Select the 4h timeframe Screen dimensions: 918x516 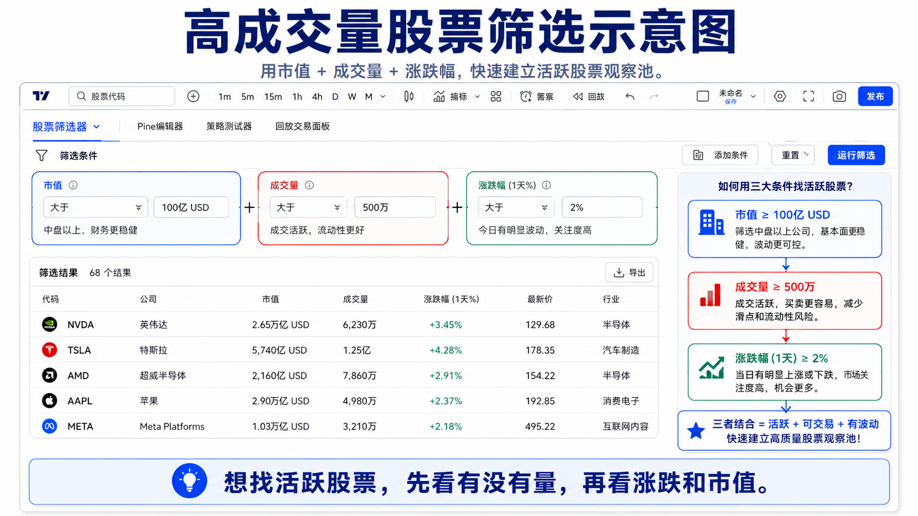pyautogui.click(x=317, y=97)
